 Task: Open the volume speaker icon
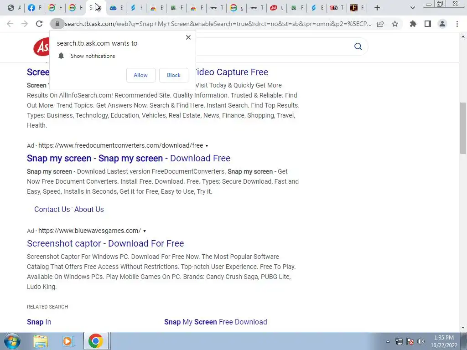[420, 341]
